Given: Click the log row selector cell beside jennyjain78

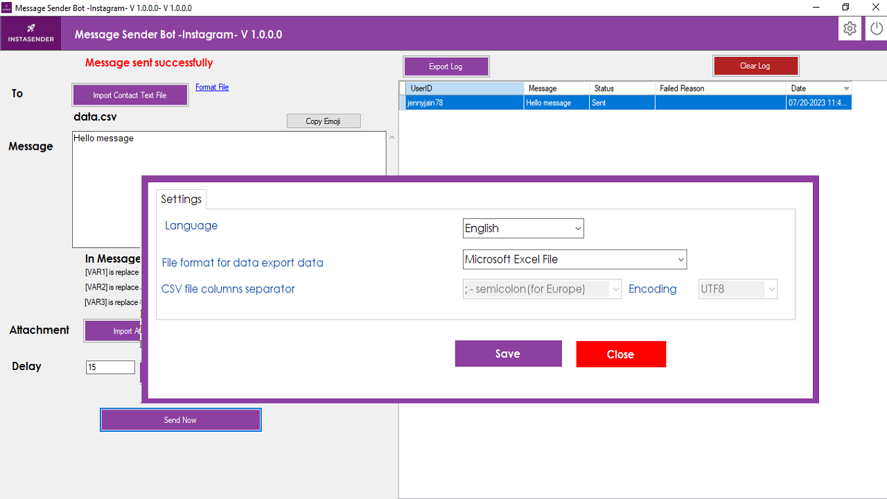Looking at the screenshot, I should [403, 103].
